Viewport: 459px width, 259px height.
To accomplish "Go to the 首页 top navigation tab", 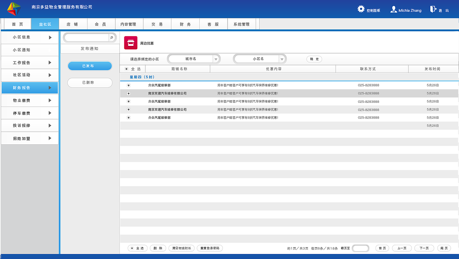I will pyautogui.click(x=18, y=24).
